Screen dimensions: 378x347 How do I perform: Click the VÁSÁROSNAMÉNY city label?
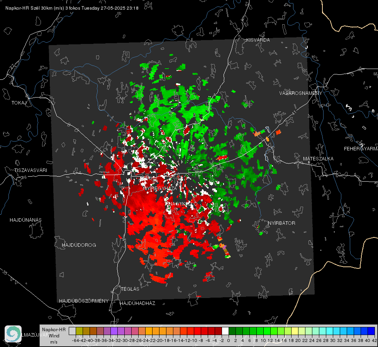(301, 93)
